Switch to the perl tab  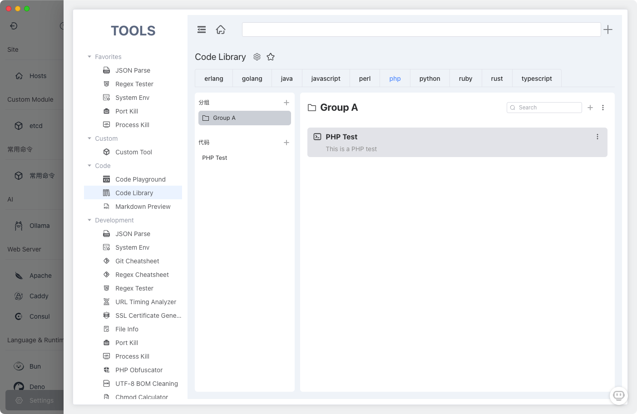[x=365, y=79]
